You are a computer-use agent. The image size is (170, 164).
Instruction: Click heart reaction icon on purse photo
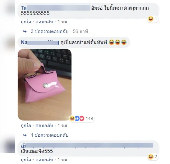click(x=82, y=118)
